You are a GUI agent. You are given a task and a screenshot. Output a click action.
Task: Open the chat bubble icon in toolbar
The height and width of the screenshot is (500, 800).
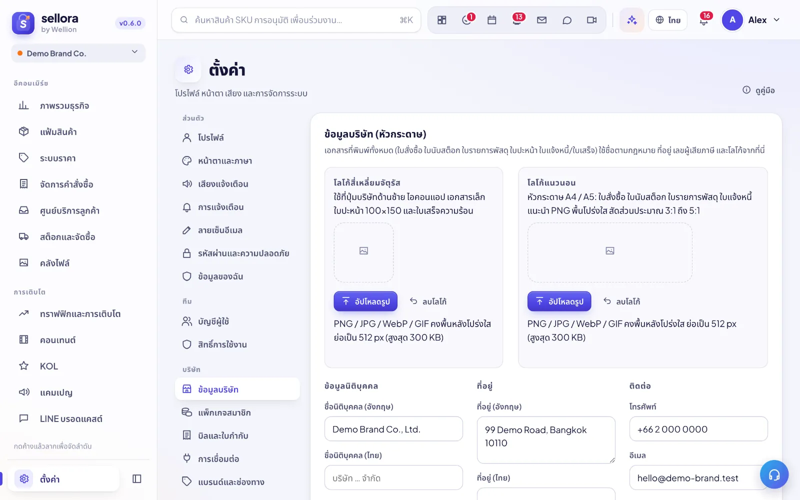566,20
